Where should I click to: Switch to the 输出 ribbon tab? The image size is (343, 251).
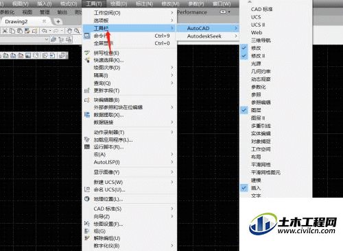coord(62,12)
